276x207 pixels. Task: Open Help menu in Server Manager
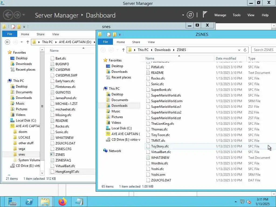tap(265, 15)
